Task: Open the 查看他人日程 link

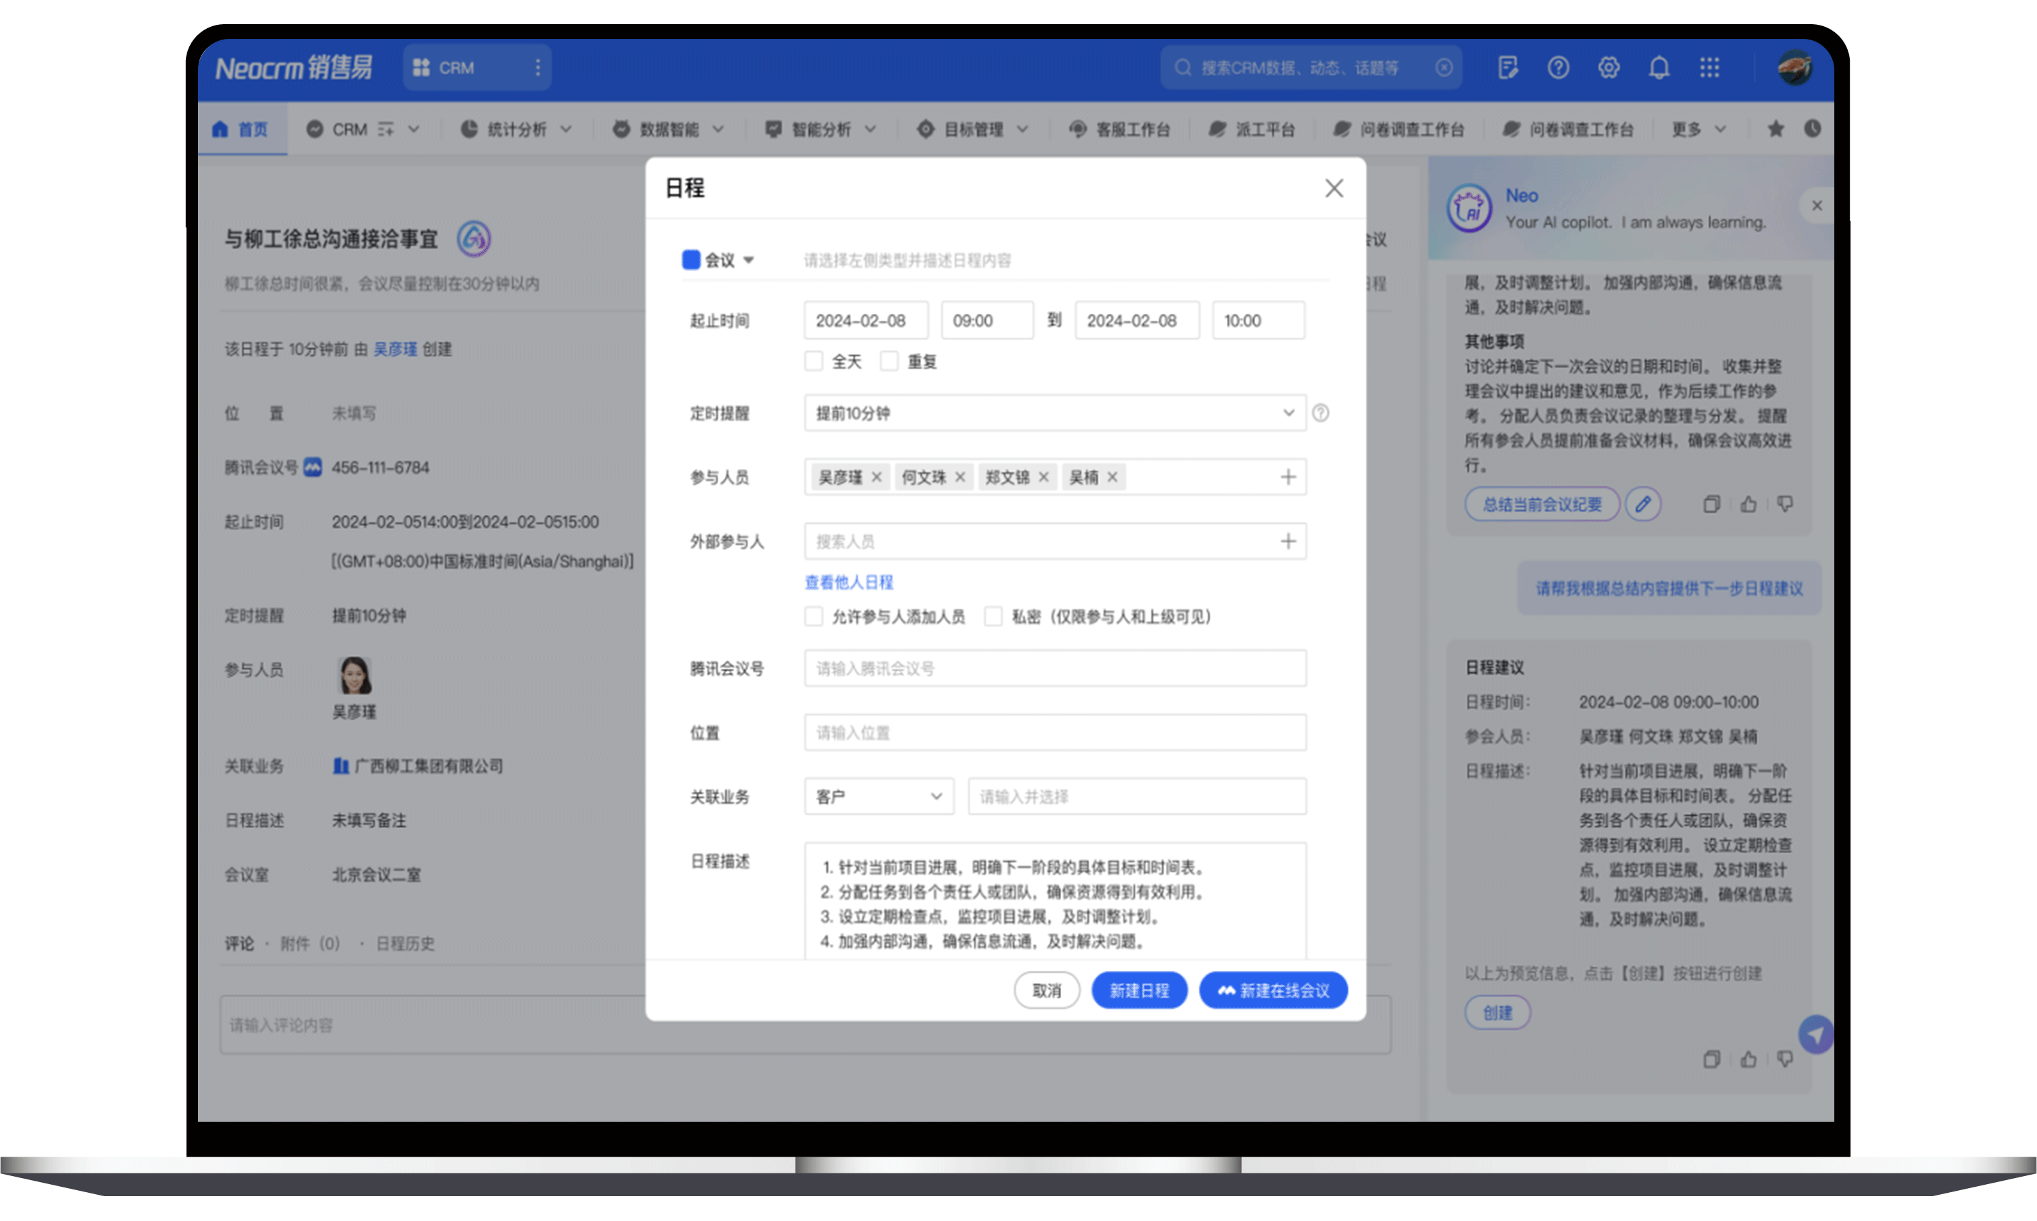Action: [x=848, y=582]
